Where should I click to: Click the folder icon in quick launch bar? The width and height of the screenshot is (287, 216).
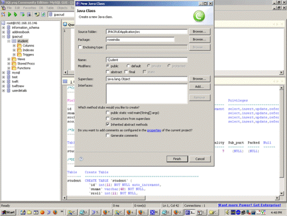coord(29,212)
